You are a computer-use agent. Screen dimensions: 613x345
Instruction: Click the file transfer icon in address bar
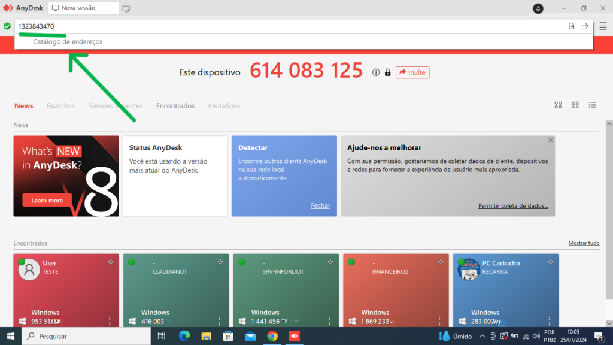[x=571, y=26]
